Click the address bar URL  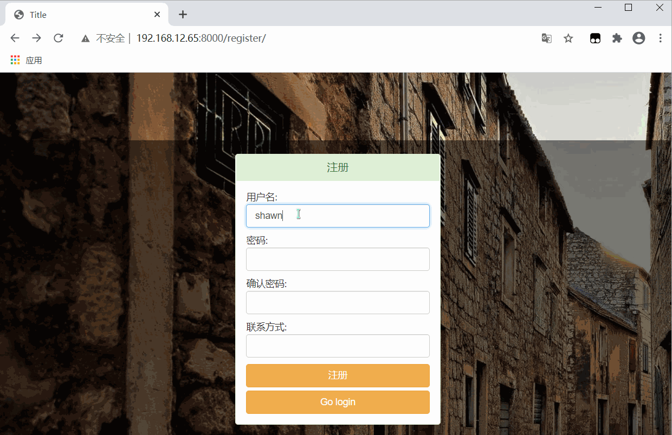201,38
